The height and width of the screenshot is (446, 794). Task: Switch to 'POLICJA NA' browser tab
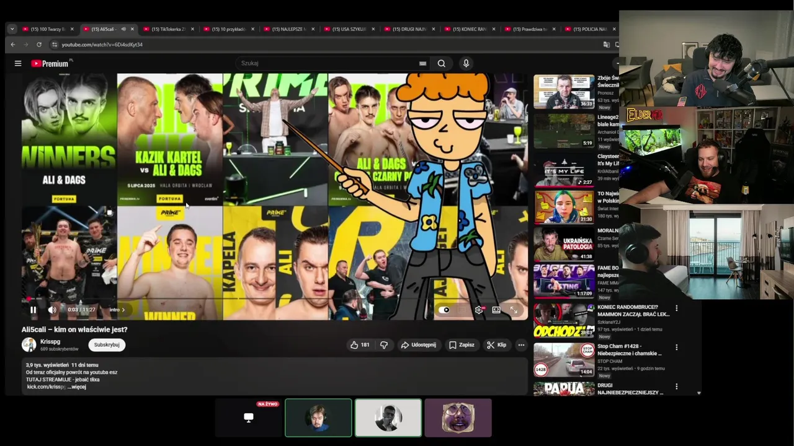[589, 29]
